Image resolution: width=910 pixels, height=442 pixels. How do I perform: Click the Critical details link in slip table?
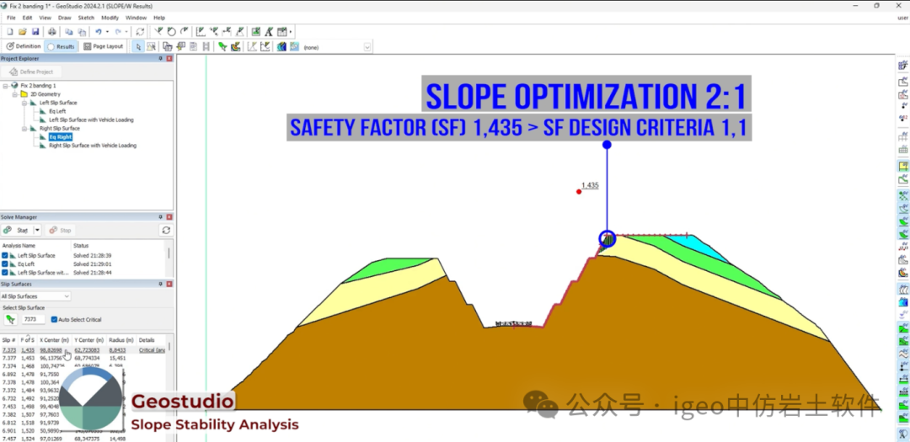[x=152, y=350]
